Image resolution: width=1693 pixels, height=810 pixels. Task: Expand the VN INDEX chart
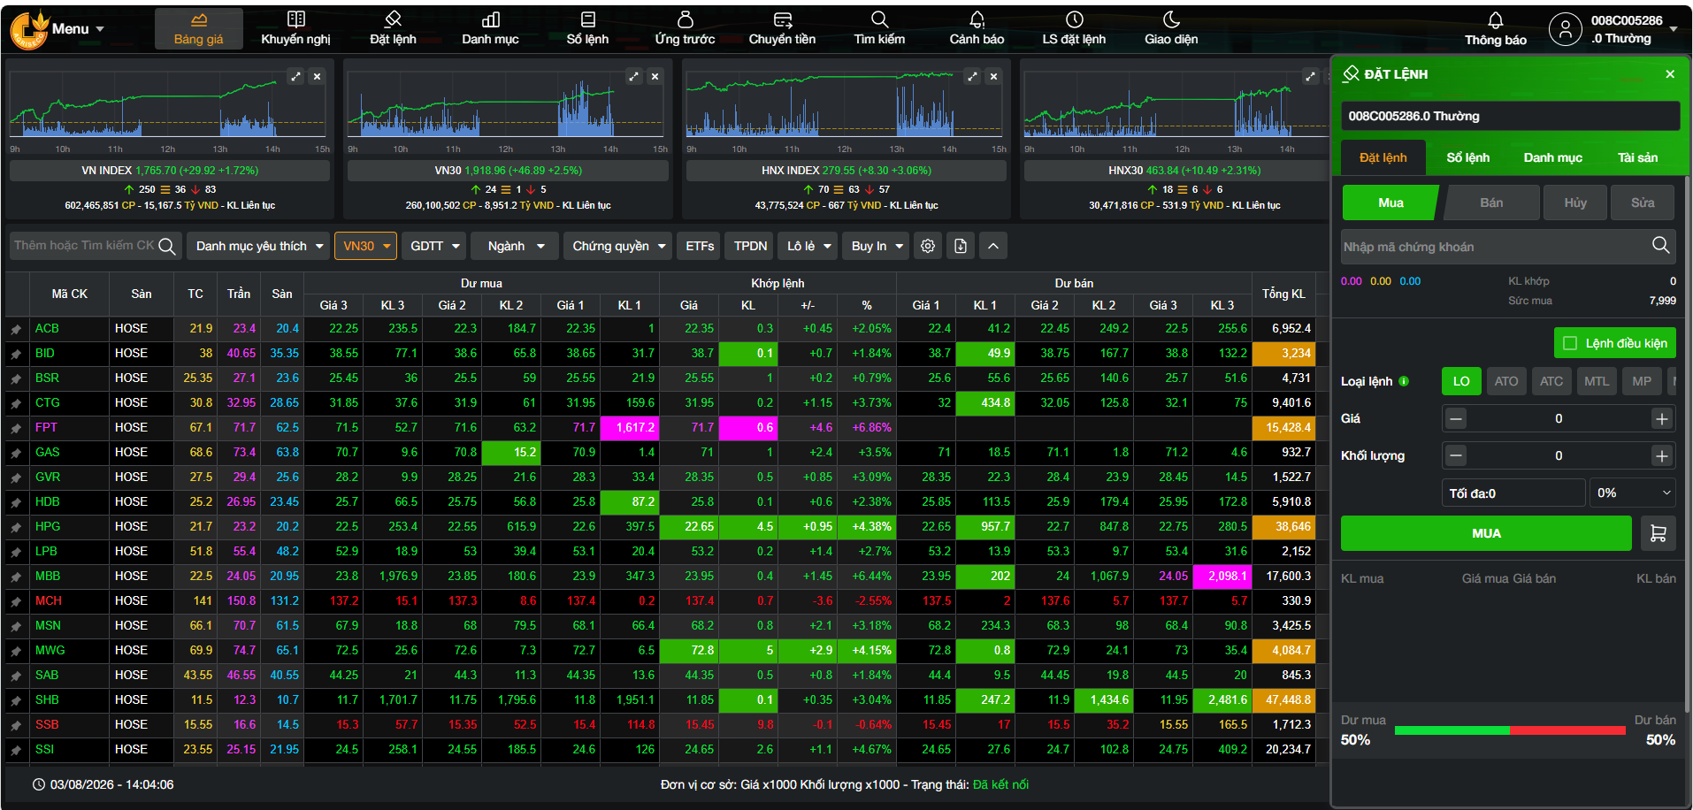point(295,77)
